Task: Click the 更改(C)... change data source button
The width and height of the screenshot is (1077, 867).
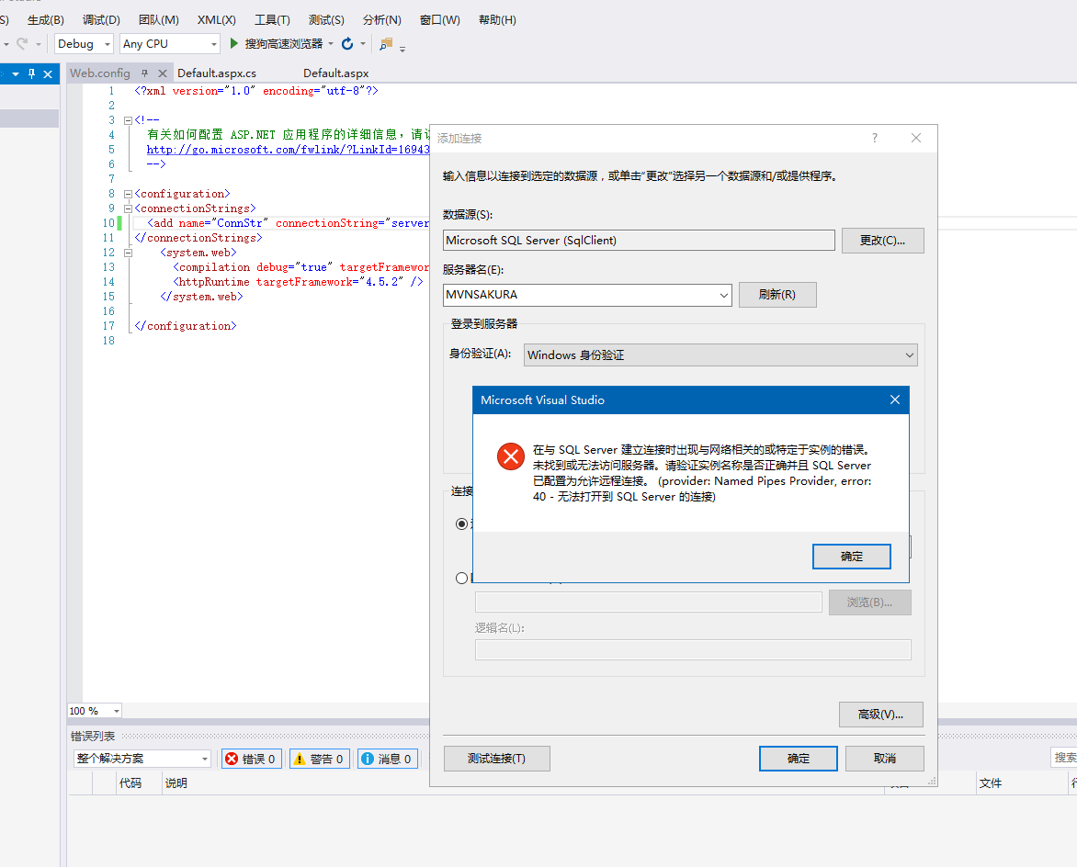Action: pos(882,241)
